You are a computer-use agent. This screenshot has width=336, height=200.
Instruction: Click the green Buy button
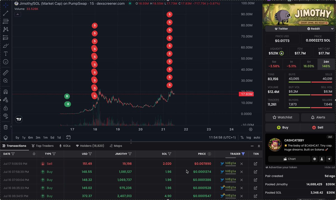(283, 127)
